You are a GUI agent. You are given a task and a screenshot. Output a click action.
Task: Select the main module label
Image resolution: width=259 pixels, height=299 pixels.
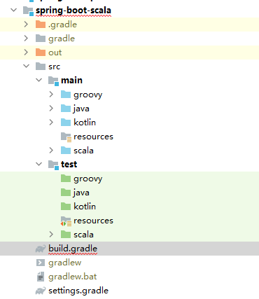(71, 81)
